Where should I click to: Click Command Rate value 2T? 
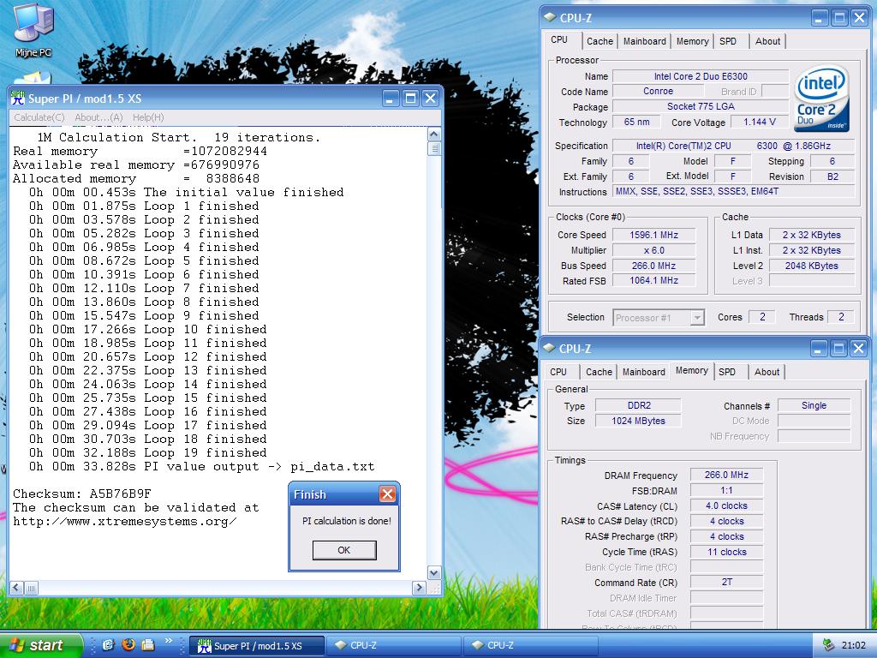pyautogui.click(x=726, y=582)
